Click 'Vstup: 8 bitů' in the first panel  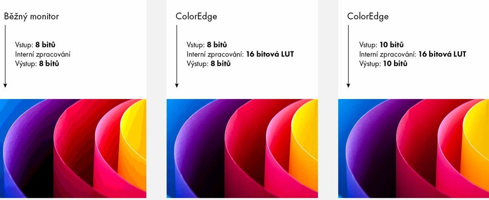tap(35, 45)
